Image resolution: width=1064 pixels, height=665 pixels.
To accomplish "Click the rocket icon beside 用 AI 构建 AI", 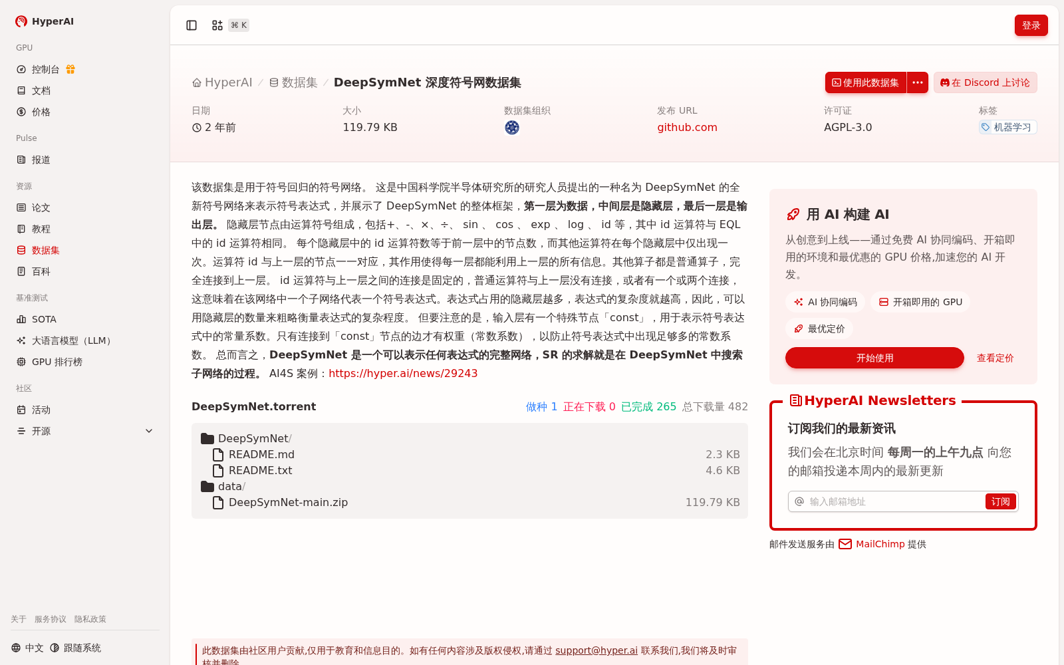I will 793,214.
